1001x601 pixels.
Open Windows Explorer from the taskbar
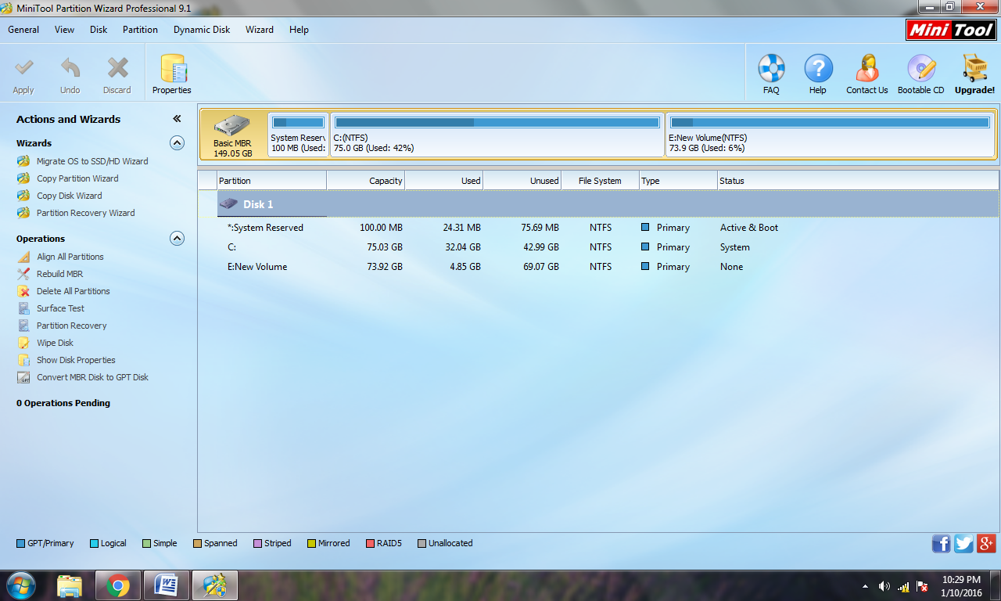[70, 585]
